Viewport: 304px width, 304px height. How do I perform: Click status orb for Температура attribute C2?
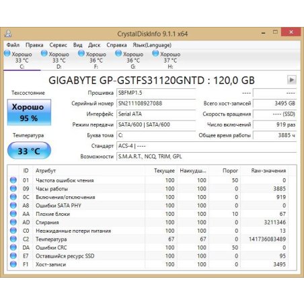click(13, 239)
